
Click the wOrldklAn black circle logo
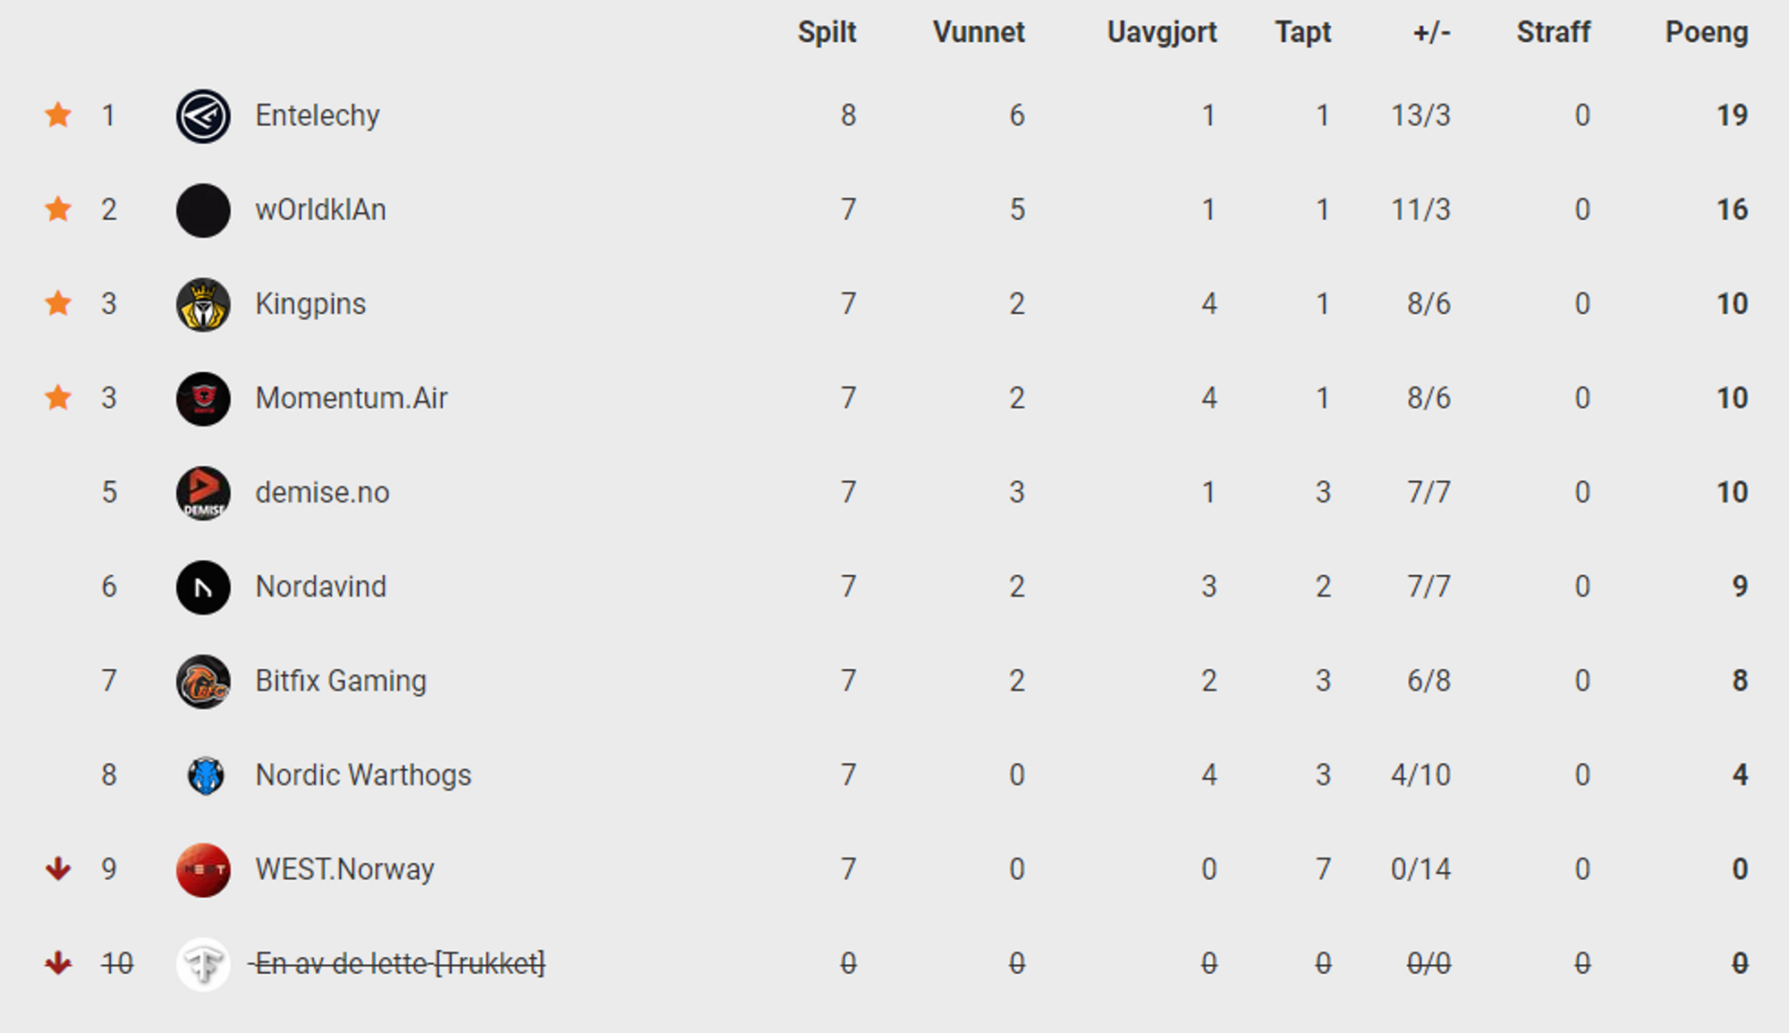point(203,210)
